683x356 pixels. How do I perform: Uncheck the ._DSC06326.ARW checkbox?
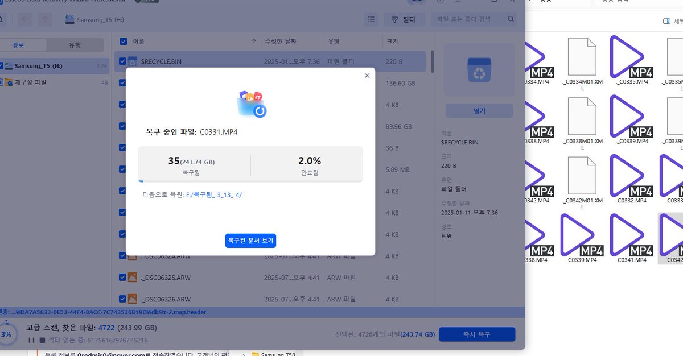[x=123, y=299]
